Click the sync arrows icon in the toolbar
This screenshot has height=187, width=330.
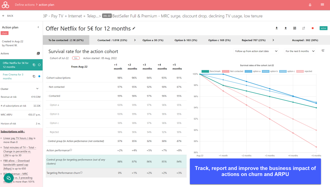point(304,28)
